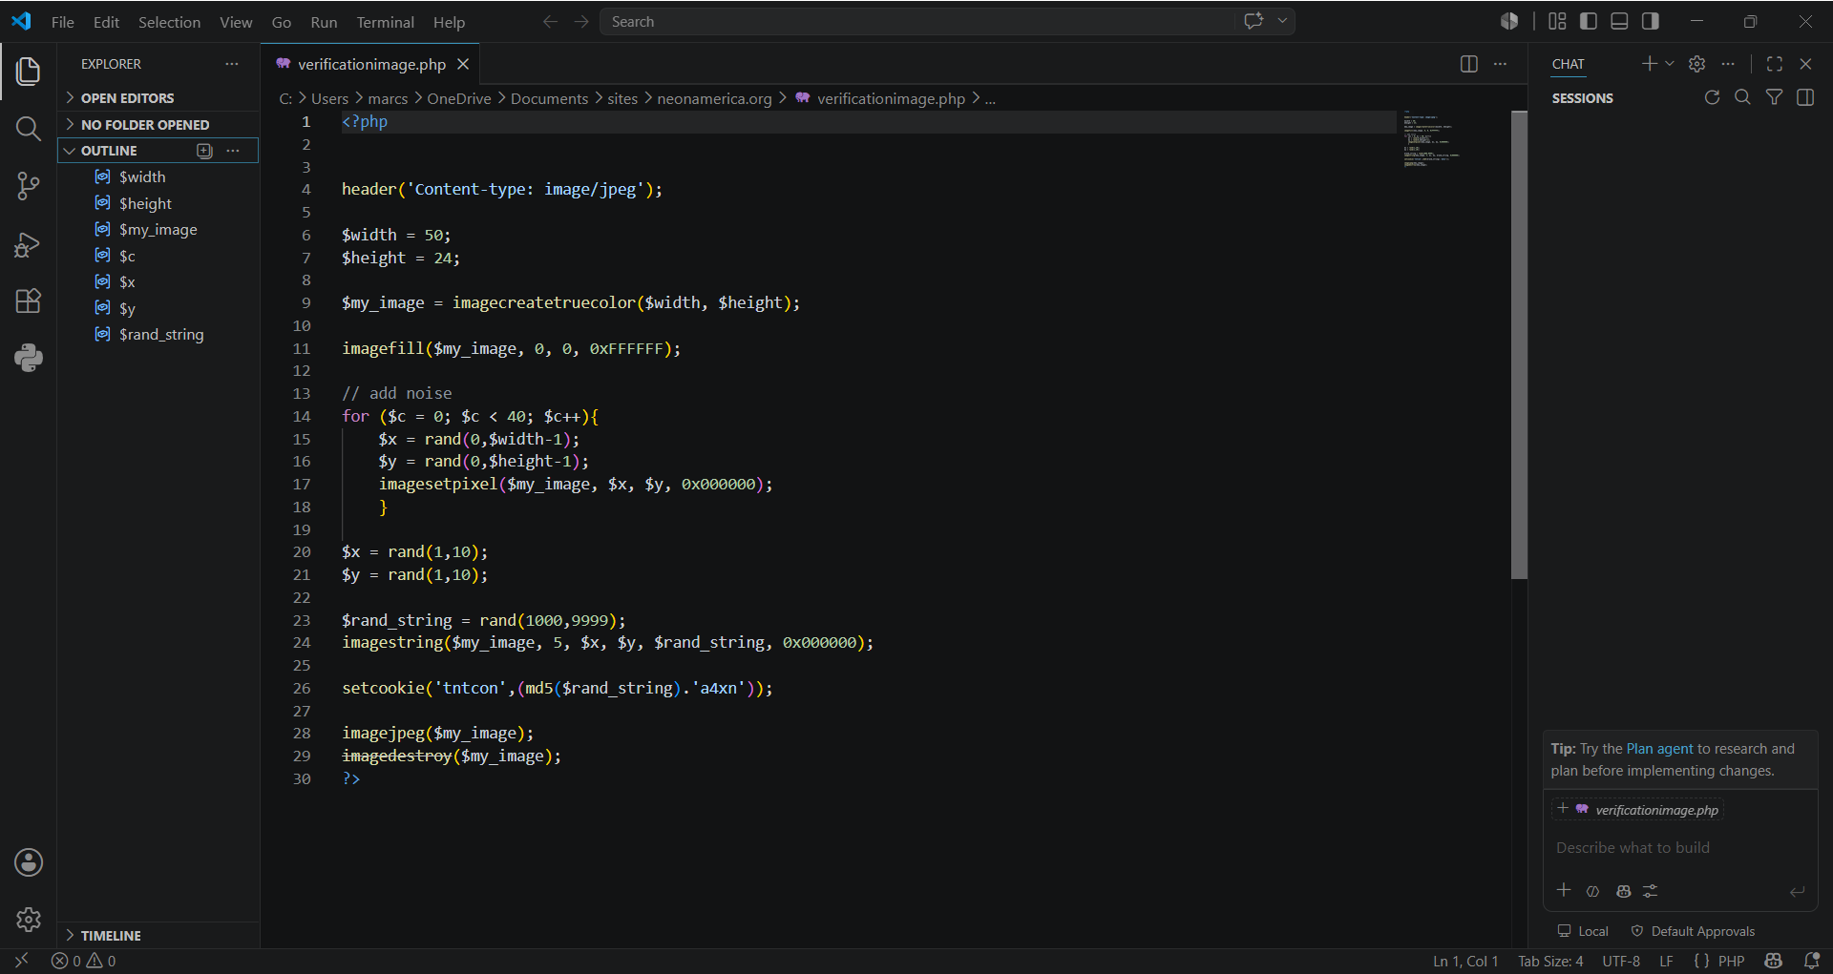
Task: Open Default Approvals dropdown
Action: coord(1693,931)
